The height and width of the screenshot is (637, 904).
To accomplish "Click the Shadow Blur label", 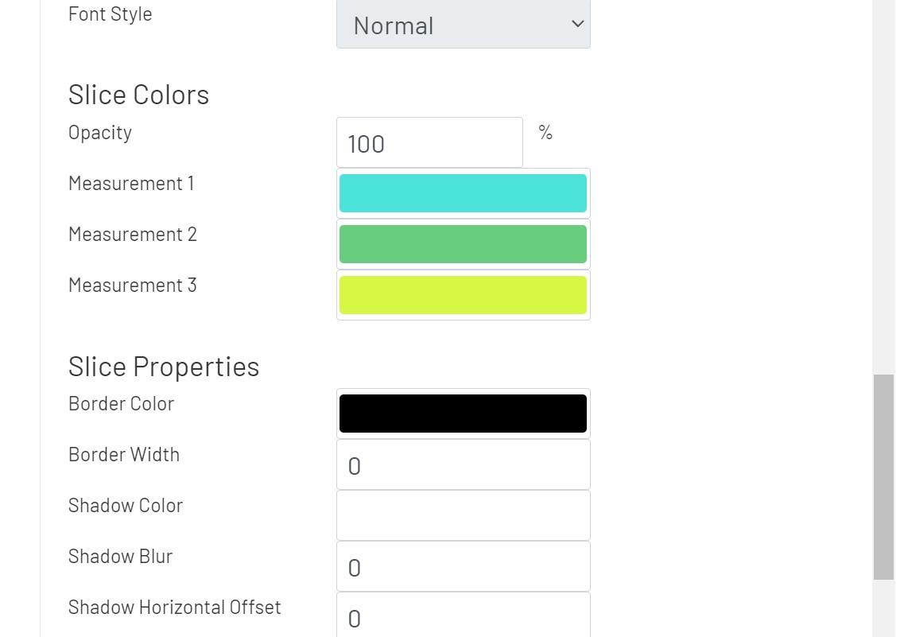I will [120, 557].
